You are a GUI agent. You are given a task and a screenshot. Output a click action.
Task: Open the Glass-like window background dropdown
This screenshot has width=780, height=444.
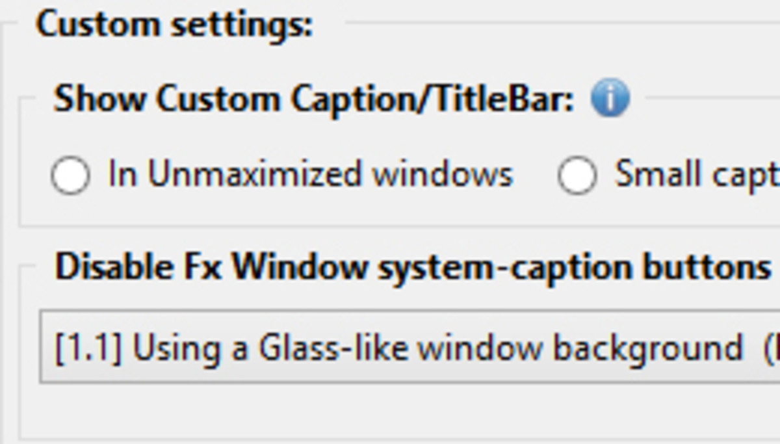(x=390, y=346)
